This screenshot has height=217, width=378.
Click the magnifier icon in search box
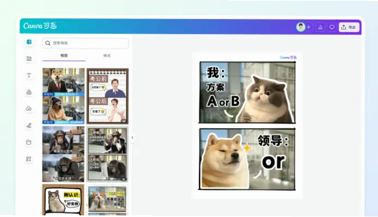[x=48, y=43]
